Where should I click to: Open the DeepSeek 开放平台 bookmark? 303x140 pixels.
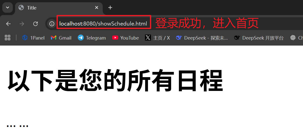pyautogui.click(x=259, y=38)
